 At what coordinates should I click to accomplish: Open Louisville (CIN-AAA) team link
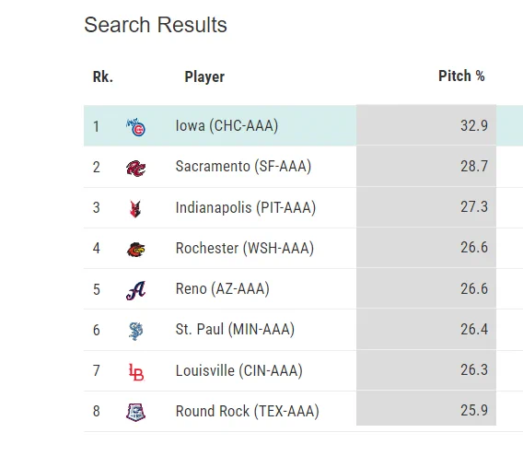click(239, 370)
